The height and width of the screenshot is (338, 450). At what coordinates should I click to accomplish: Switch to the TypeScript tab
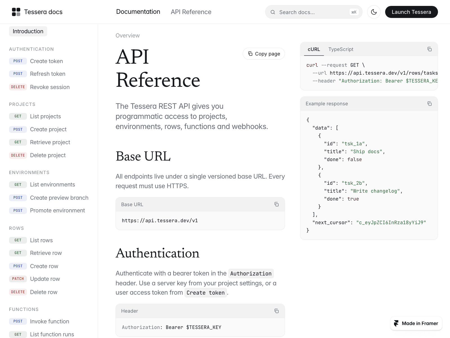[x=341, y=49]
